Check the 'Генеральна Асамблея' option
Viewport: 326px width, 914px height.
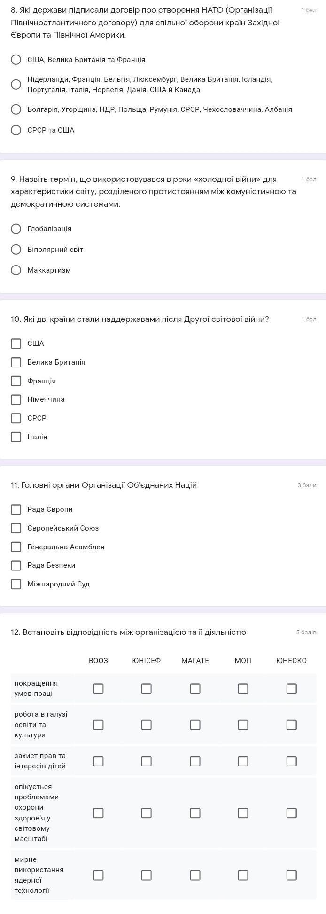[16, 547]
